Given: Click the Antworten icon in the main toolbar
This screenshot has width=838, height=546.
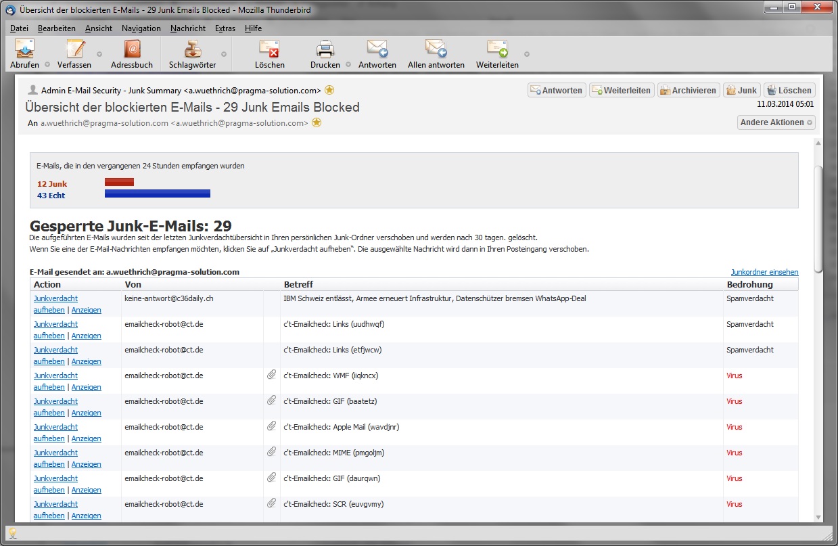Looking at the screenshot, I should [377, 49].
